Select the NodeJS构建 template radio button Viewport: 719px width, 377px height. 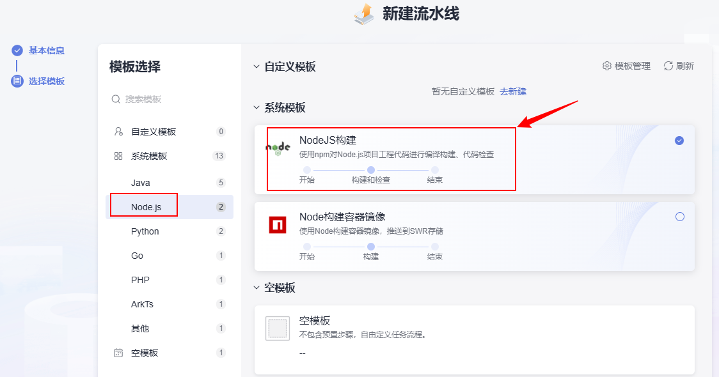click(679, 141)
